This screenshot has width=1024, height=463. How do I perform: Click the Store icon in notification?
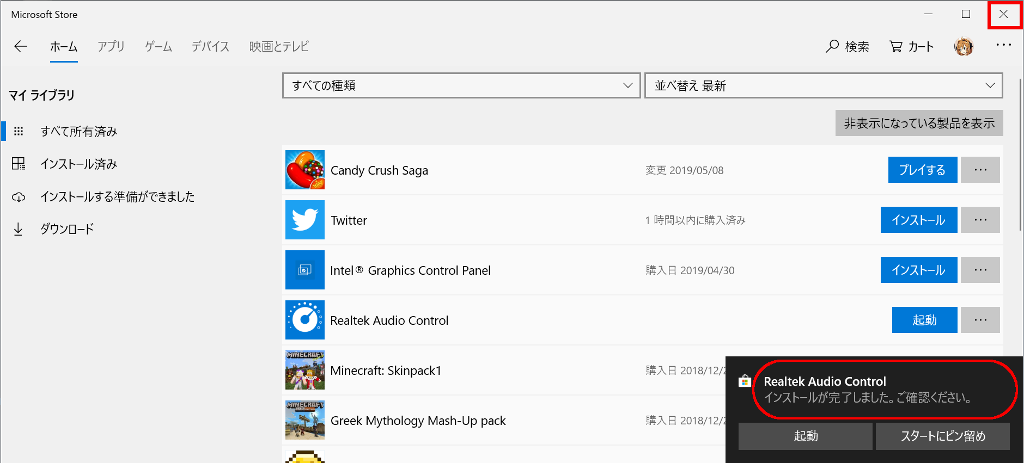click(x=745, y=381)
